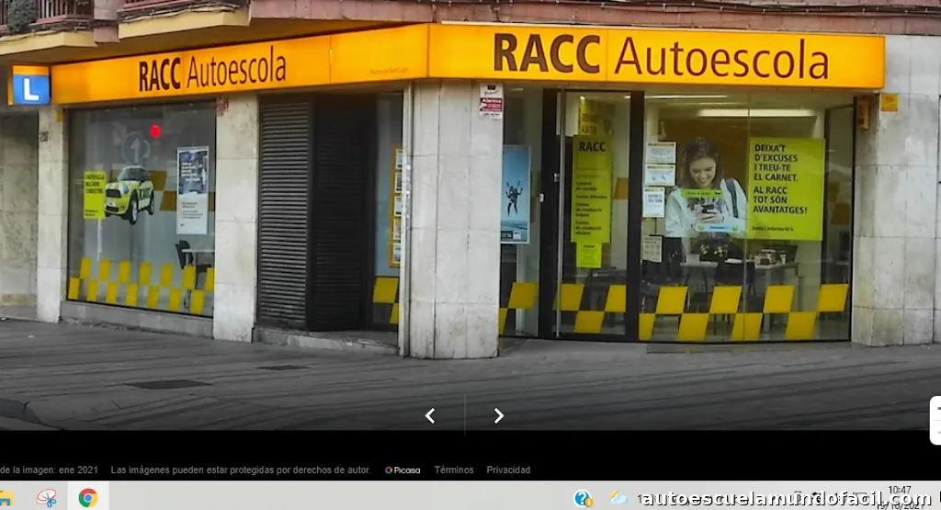Viewport: 941px width, 510px height.
Task: Open the Términos link
Action: click(454, 470)
